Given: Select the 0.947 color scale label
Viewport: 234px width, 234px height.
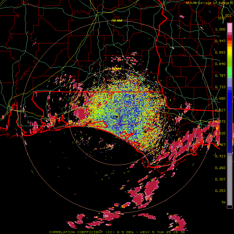Looking at the screenshot, I should (220, 41).
